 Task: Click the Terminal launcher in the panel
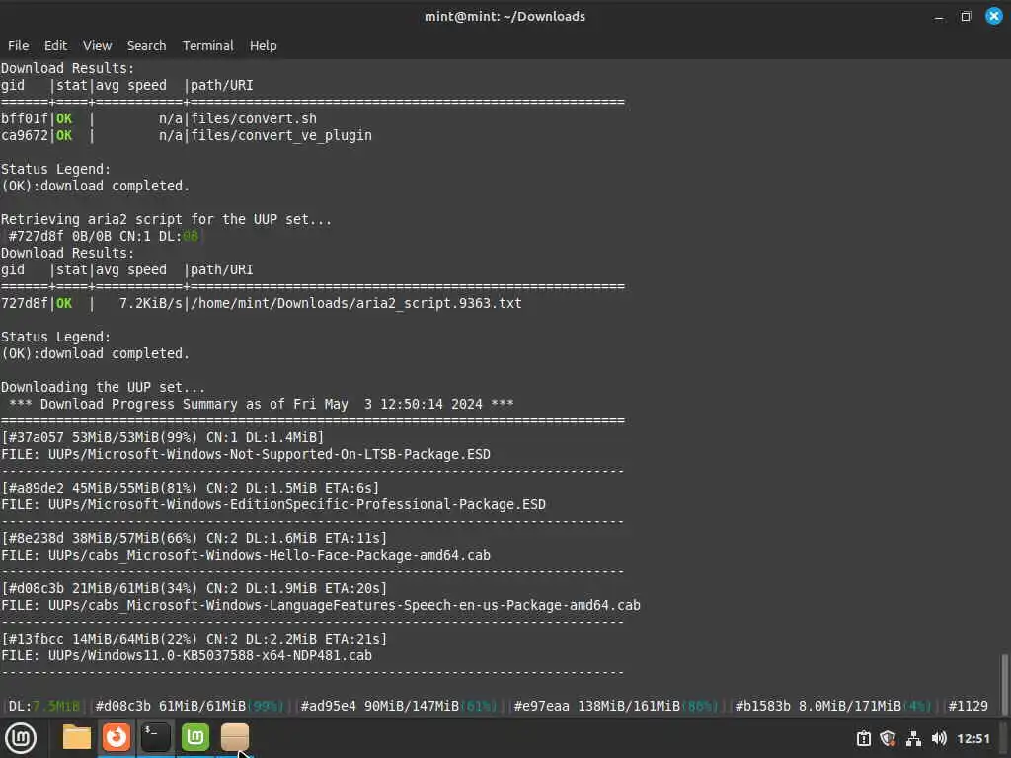pos(156,737)
